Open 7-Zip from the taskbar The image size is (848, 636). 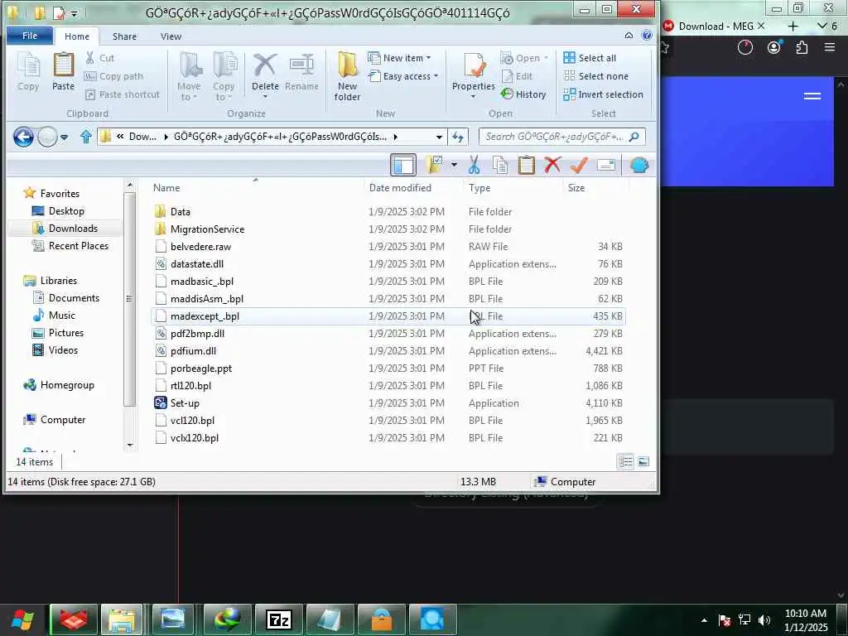[x=279, y=619]
